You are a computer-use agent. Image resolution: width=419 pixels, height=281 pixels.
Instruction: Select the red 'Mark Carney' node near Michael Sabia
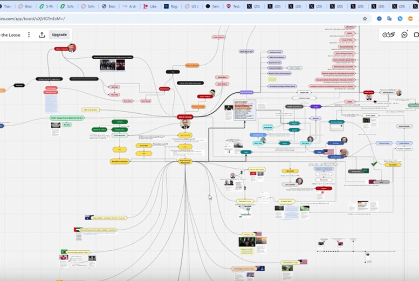(x=368, y=93)
